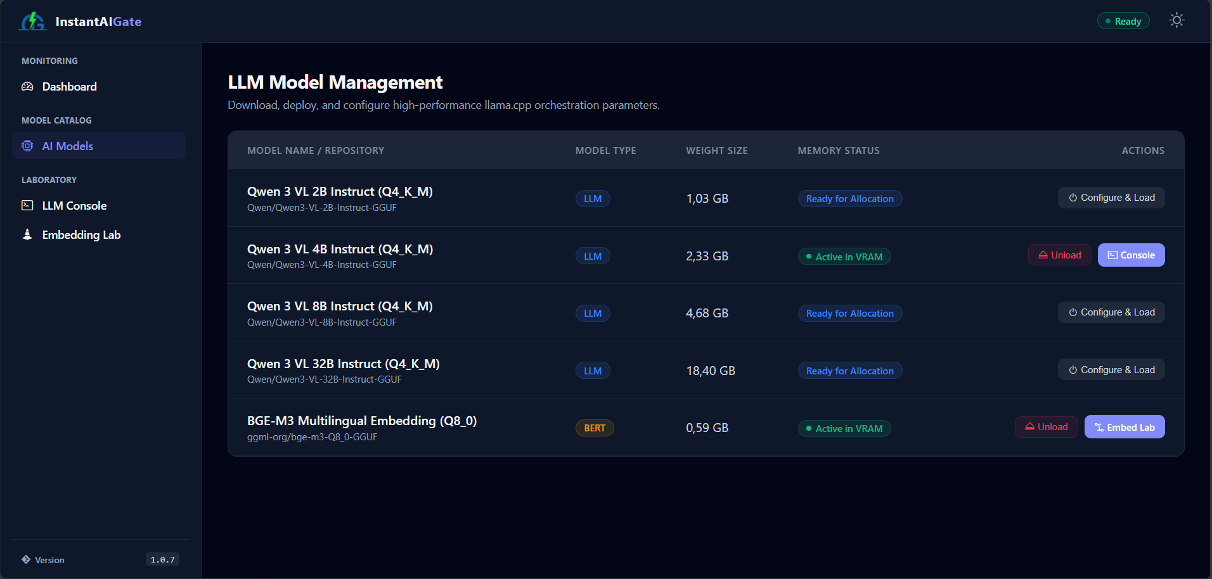Open Embedding Lab flask icon

(x=27, y=234)
